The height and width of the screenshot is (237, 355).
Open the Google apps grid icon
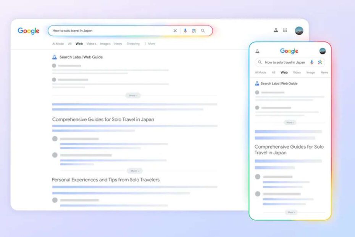click(285, 30)
